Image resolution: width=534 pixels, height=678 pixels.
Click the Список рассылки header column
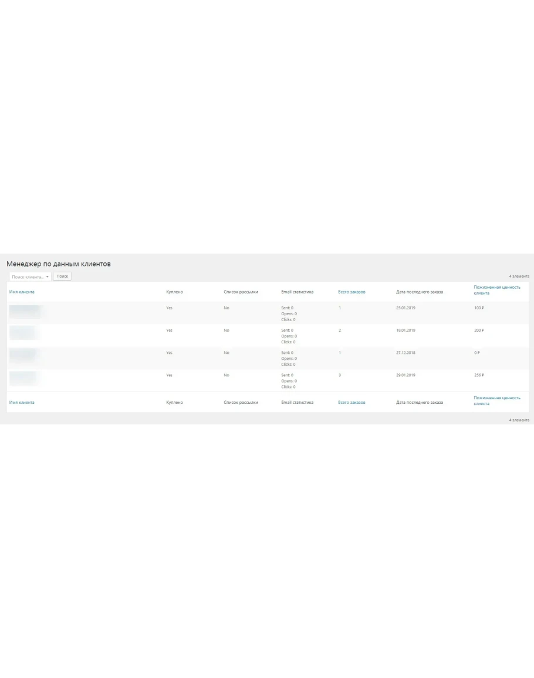[x=241, y=292]
